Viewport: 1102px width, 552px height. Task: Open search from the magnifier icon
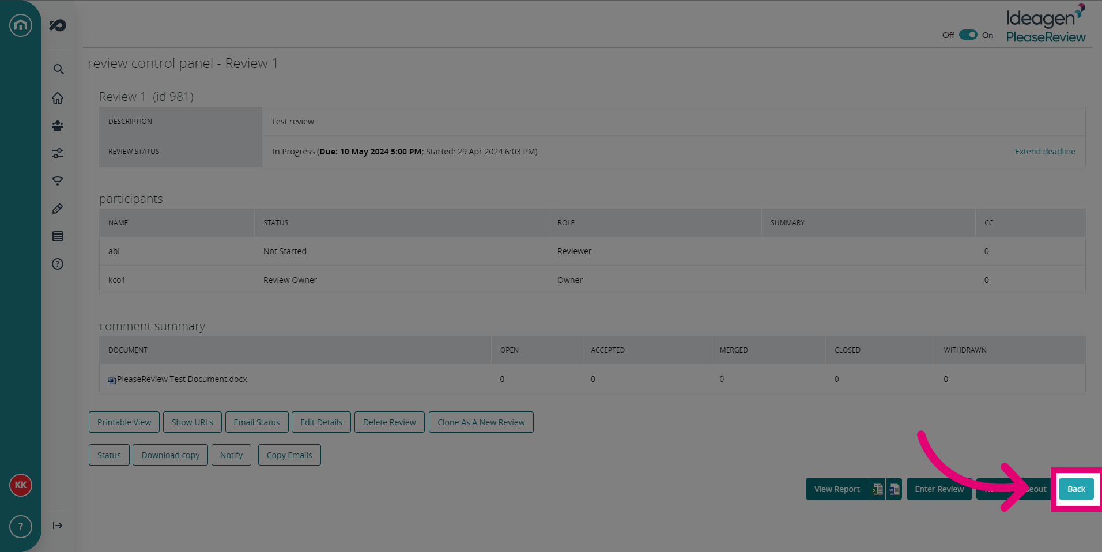point(58,69)
